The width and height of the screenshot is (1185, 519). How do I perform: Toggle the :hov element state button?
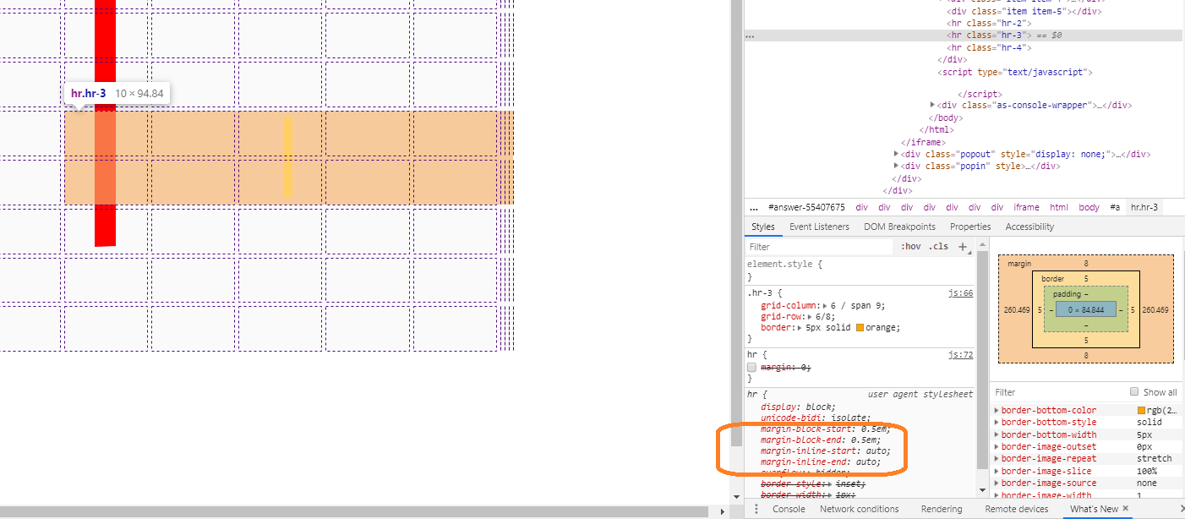pyautogui.click(x=910, y=247)
